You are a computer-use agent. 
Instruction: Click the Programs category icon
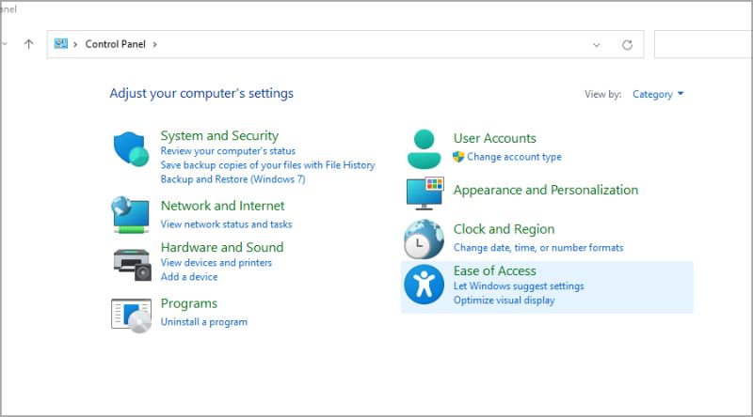[131, 314]
